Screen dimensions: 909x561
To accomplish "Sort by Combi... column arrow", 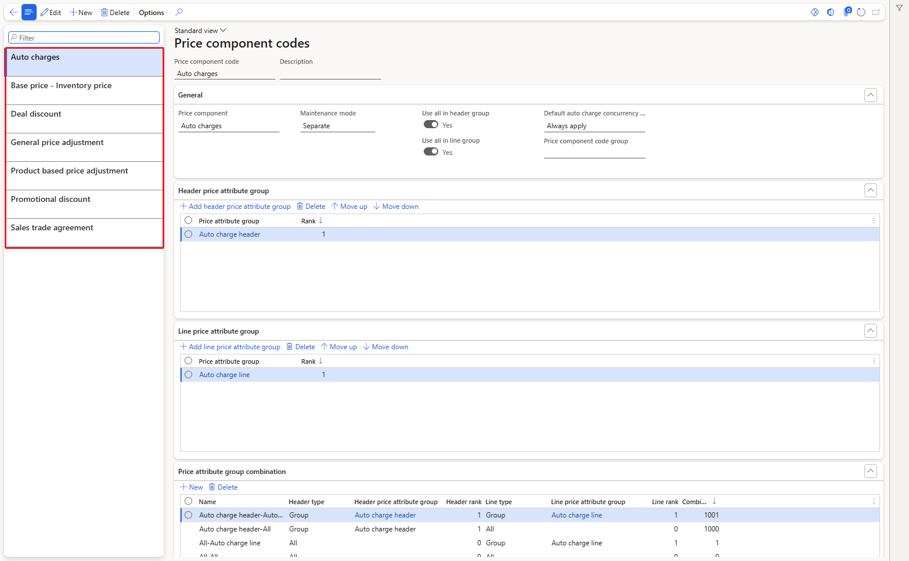I will (714, 501).
